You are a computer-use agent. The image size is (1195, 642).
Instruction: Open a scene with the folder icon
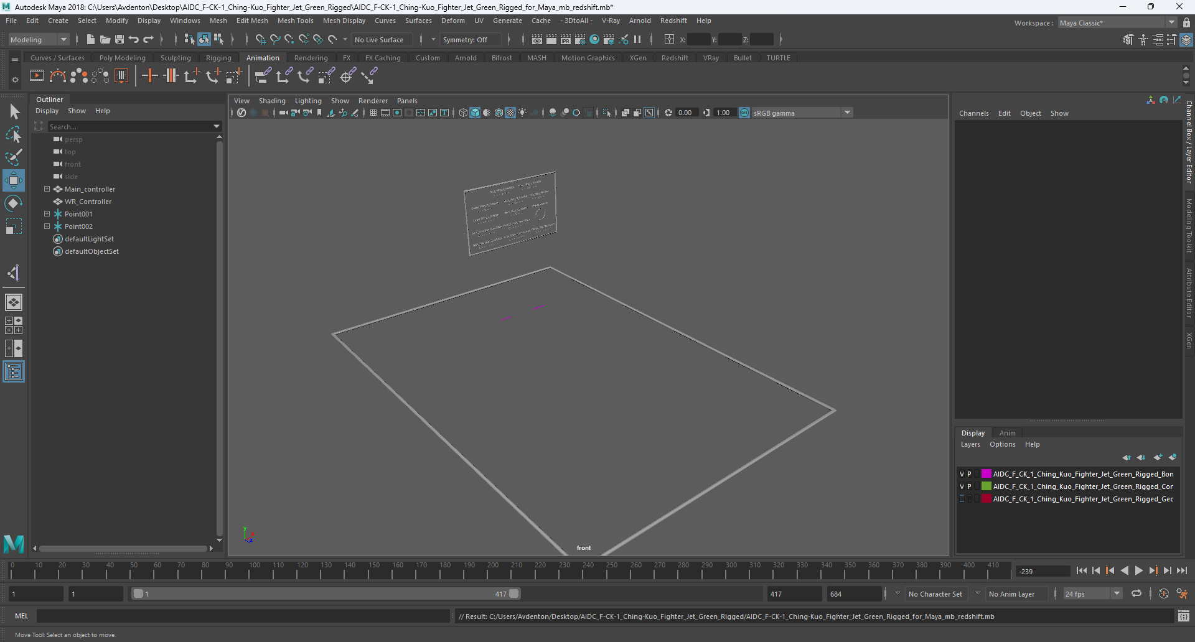point(105,39)
